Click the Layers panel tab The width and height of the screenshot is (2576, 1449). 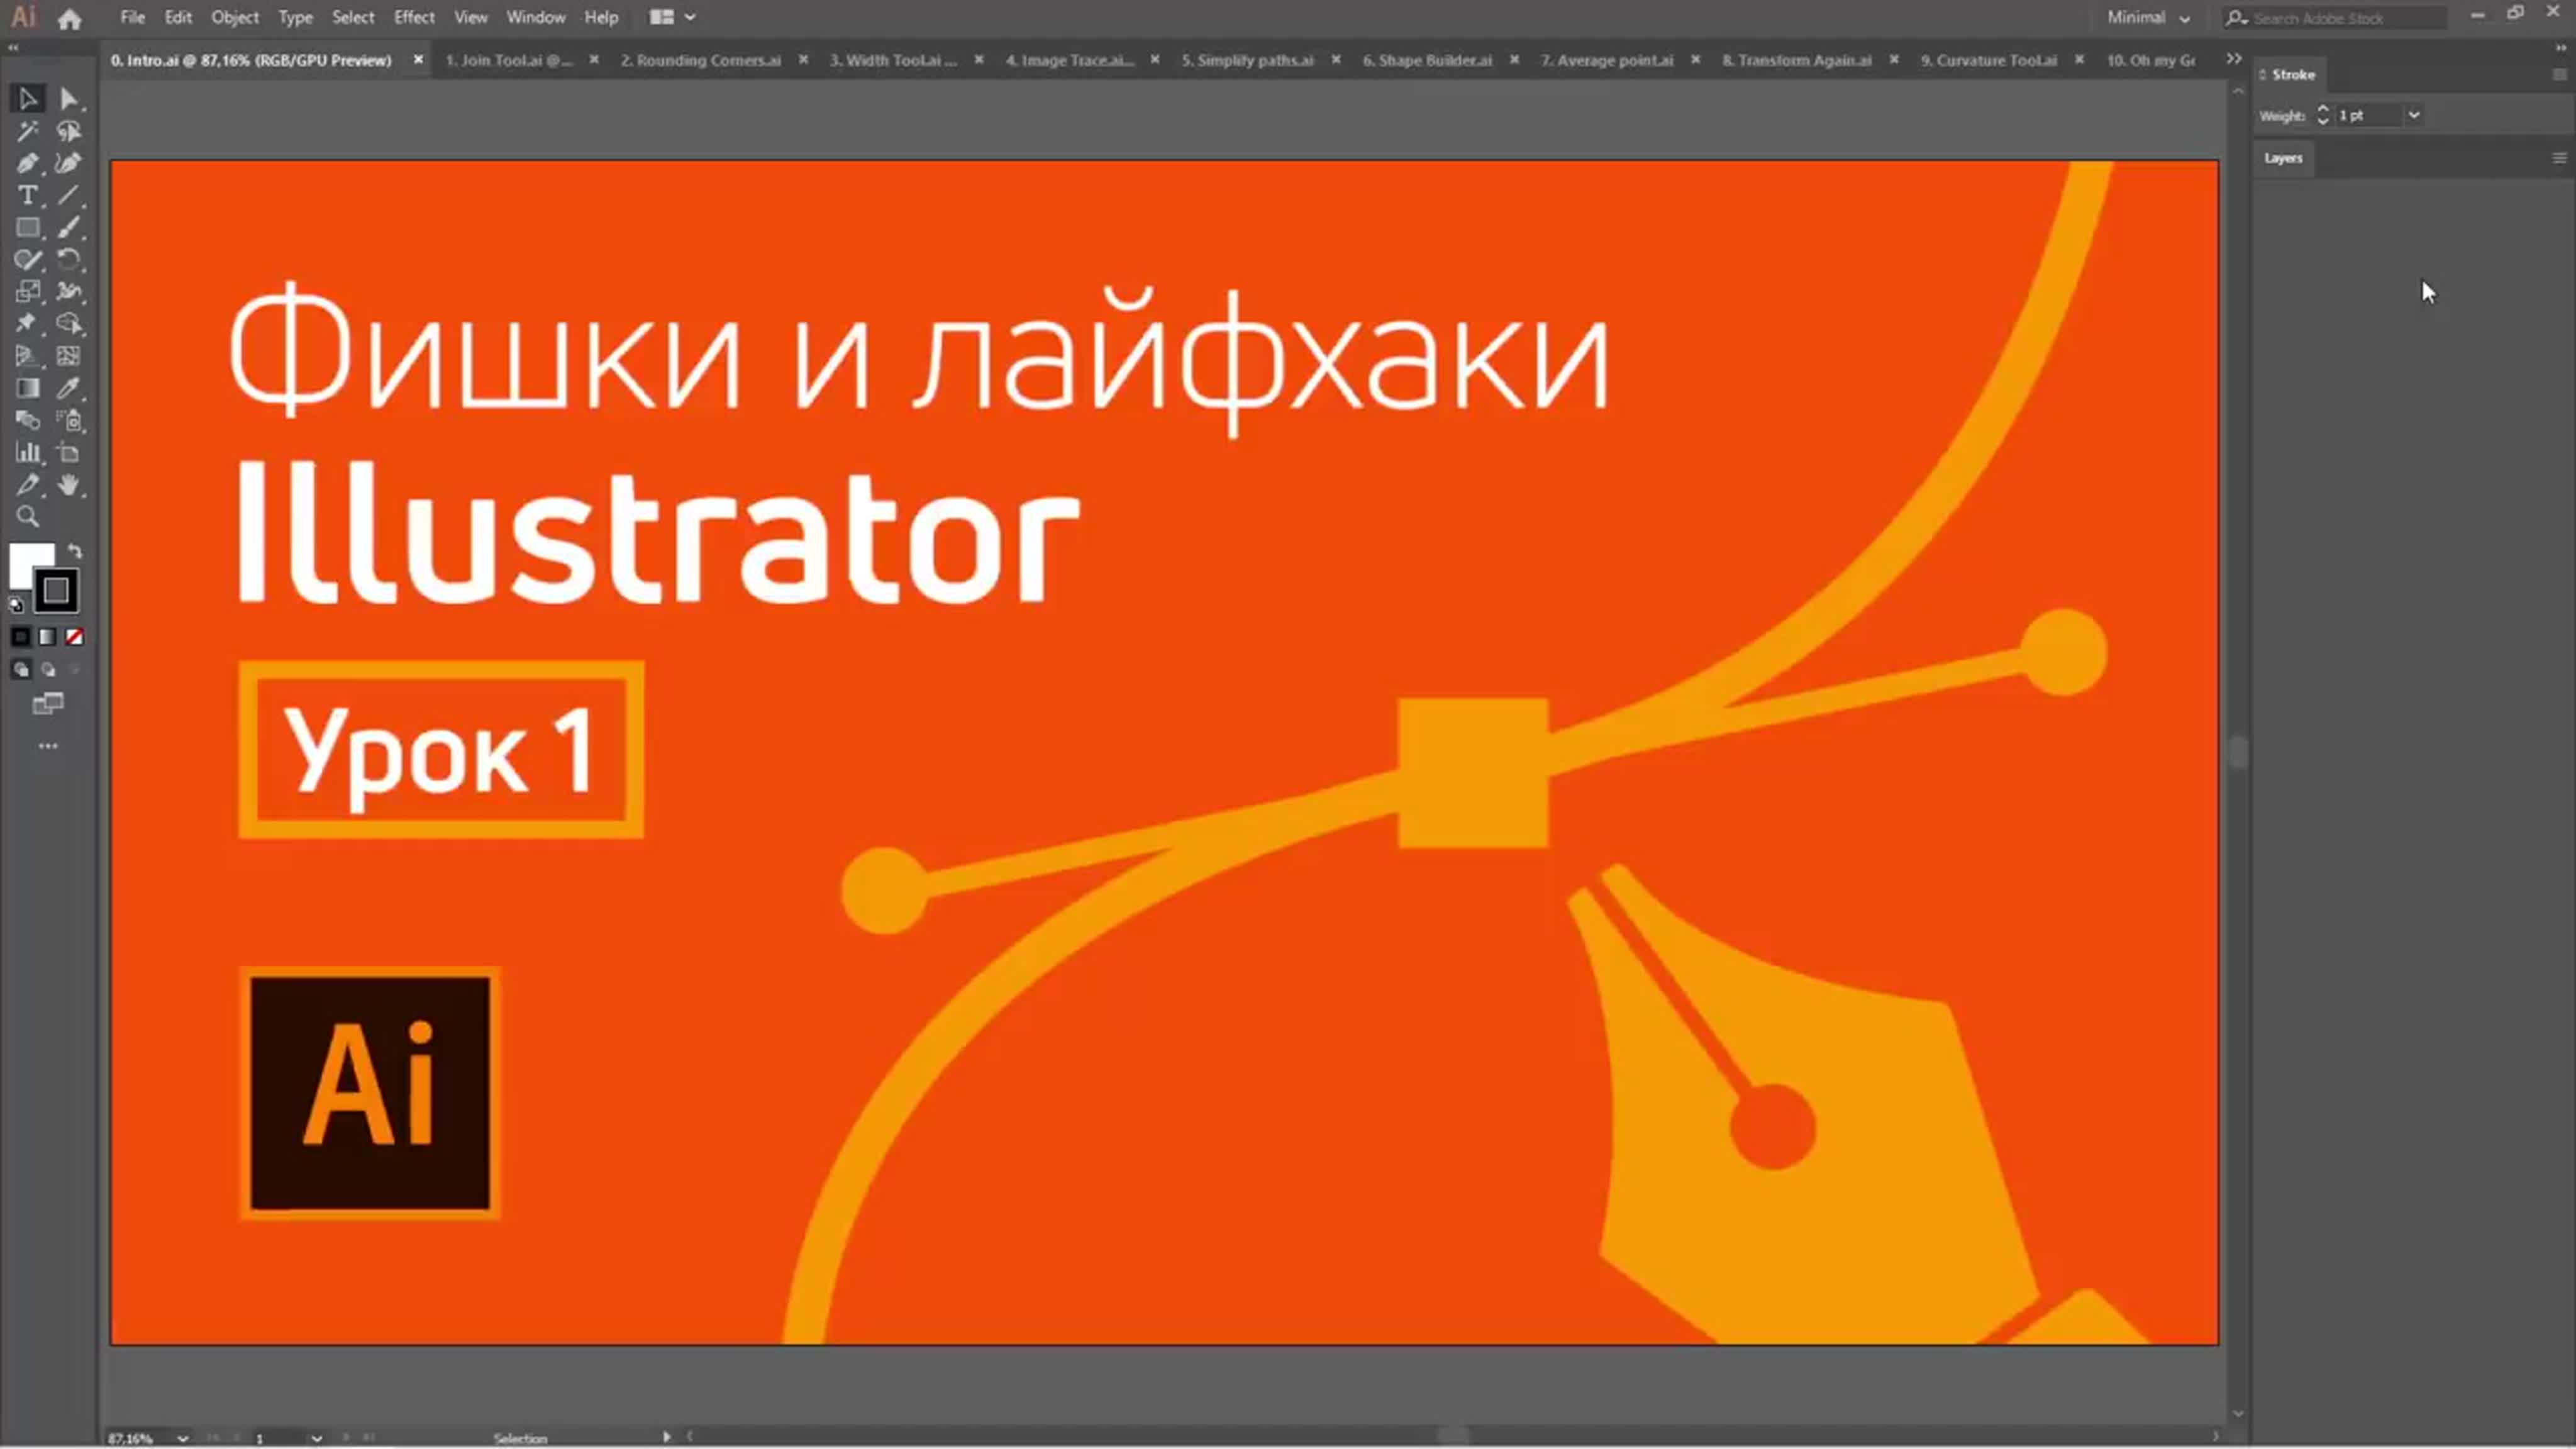[x=2283, y=158]
